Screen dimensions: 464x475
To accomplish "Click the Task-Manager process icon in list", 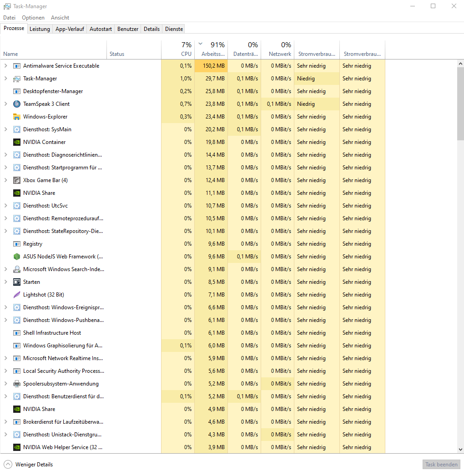I will [x=17, y=79].
